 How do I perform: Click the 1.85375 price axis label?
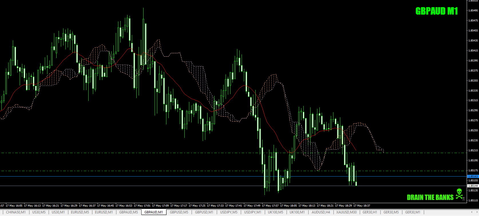(x=473, y=71)
